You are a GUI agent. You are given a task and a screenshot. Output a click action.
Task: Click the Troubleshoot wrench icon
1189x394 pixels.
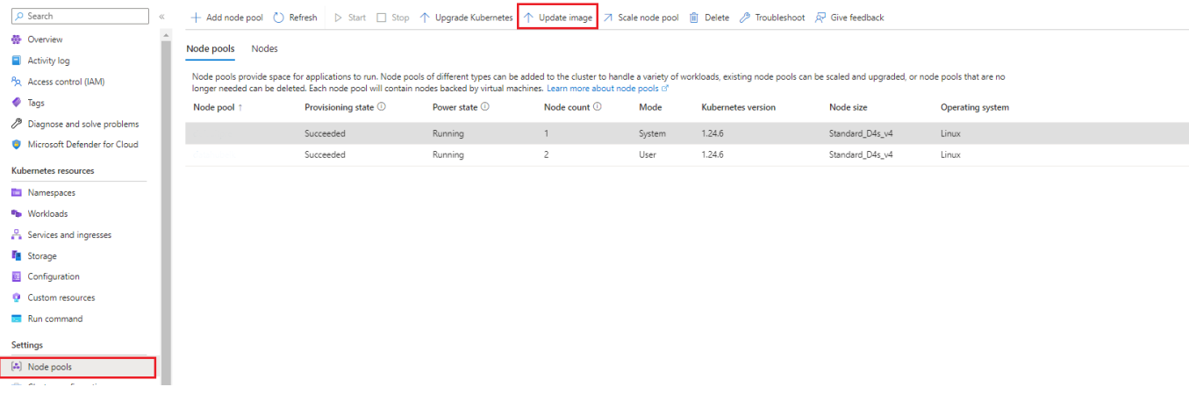tap(745, 18)
